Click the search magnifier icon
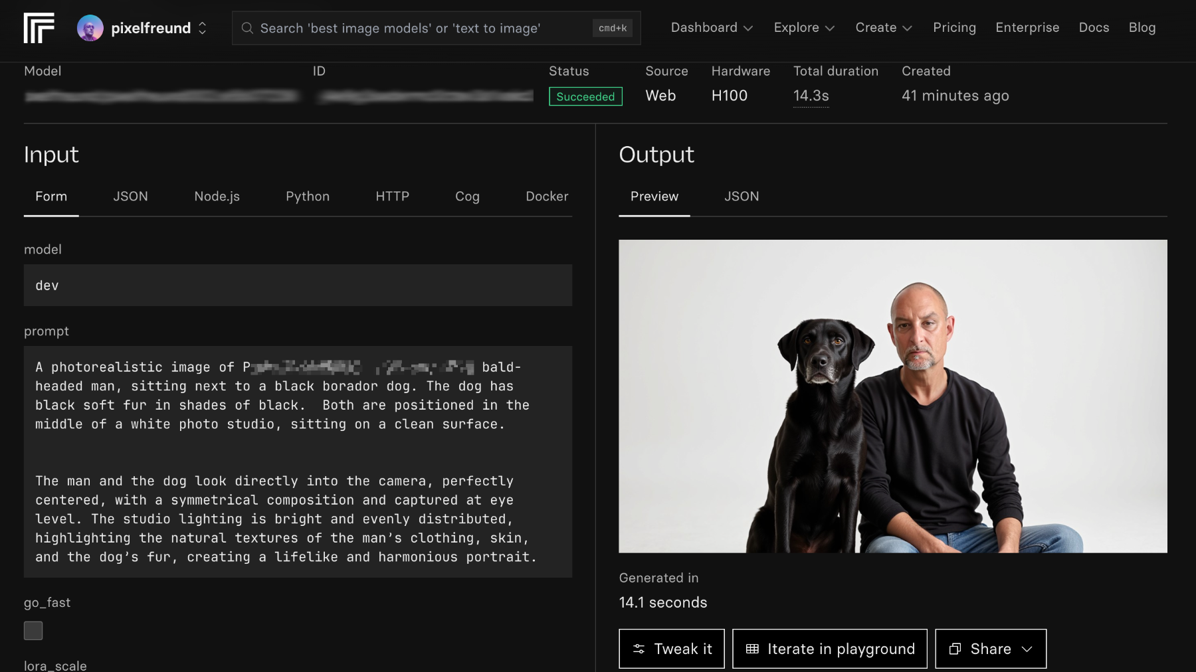 pyautogui.click(x=247, y=28)
